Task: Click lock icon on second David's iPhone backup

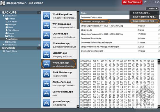Action: click(39, 45)
